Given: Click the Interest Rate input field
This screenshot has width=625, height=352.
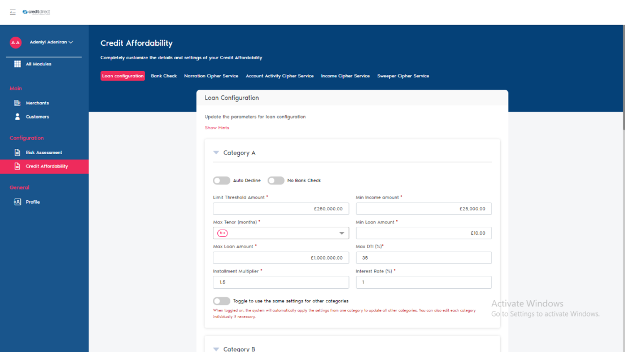Looking at the screenshot, I should [423, 282].
